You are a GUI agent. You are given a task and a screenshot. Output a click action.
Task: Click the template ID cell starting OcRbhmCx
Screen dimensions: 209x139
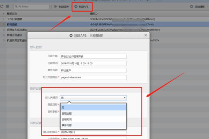click(122, 19)
